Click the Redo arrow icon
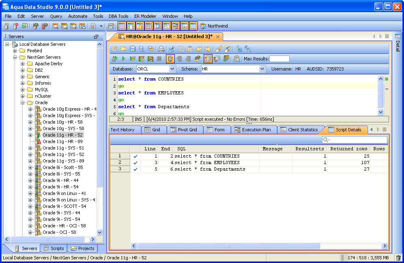 tap(208, 49)
